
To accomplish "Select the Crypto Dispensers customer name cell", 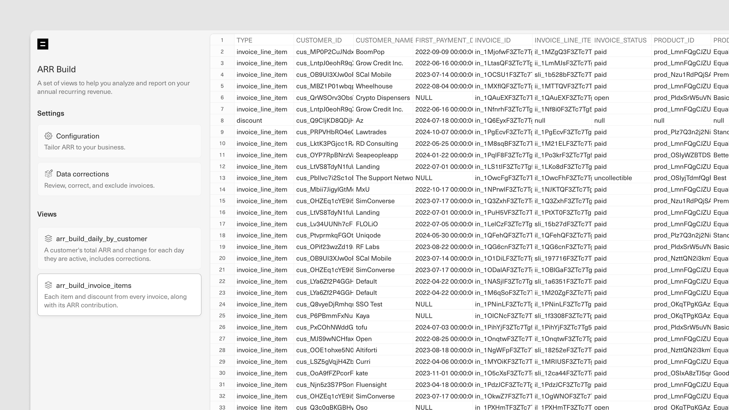I will pyautogui.click(x=383, y=98).
